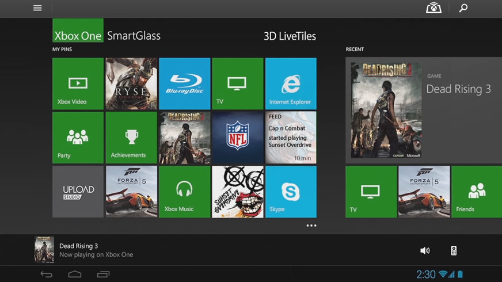Open search with the magnifier icon
Image resolution: width=502 pixels, height=282 pixels.
463,7
